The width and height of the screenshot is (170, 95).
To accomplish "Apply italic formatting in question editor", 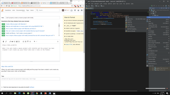I will pyautogui.click(x=6, y=41).
